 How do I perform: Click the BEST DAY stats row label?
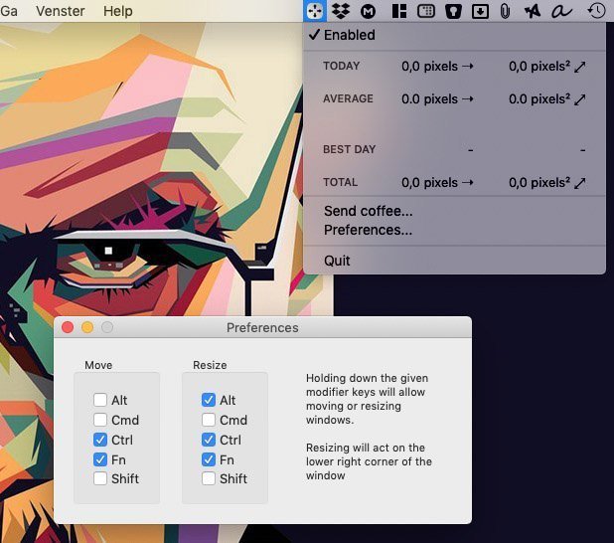pyautogui.click(x=350, y=149)
